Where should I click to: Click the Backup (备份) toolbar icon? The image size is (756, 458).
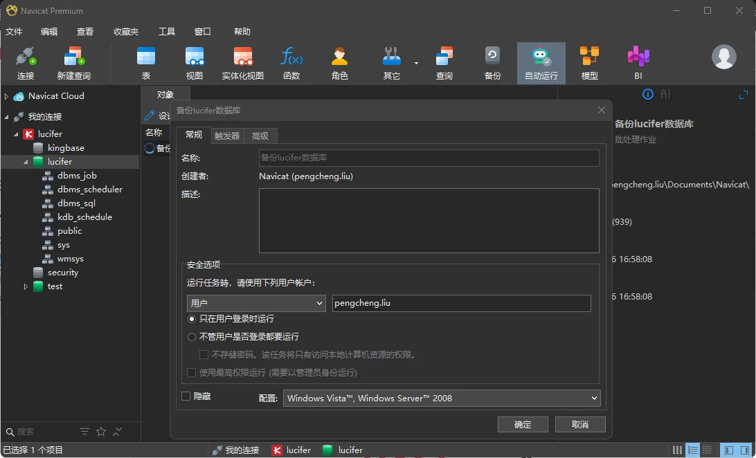(x=492, y=63)
